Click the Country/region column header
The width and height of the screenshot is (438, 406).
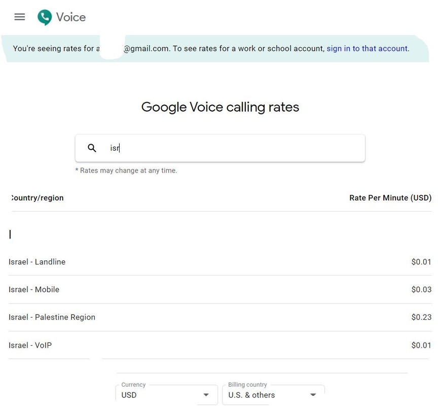(x=38, y=198)
